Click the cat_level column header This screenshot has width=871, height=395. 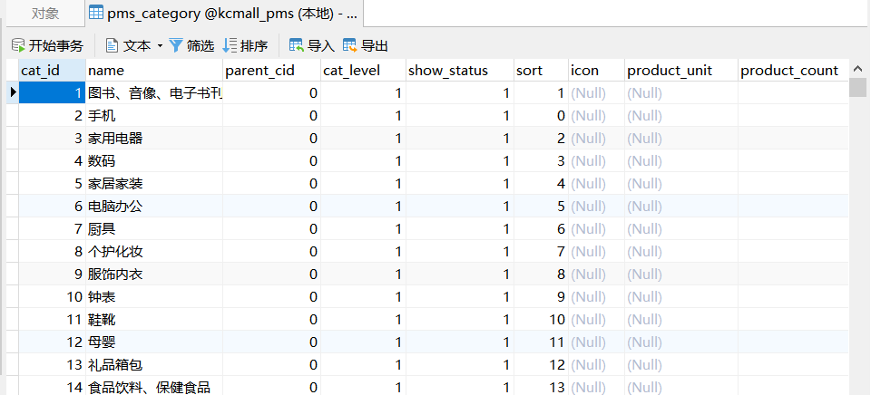click(x=363, y=71)
